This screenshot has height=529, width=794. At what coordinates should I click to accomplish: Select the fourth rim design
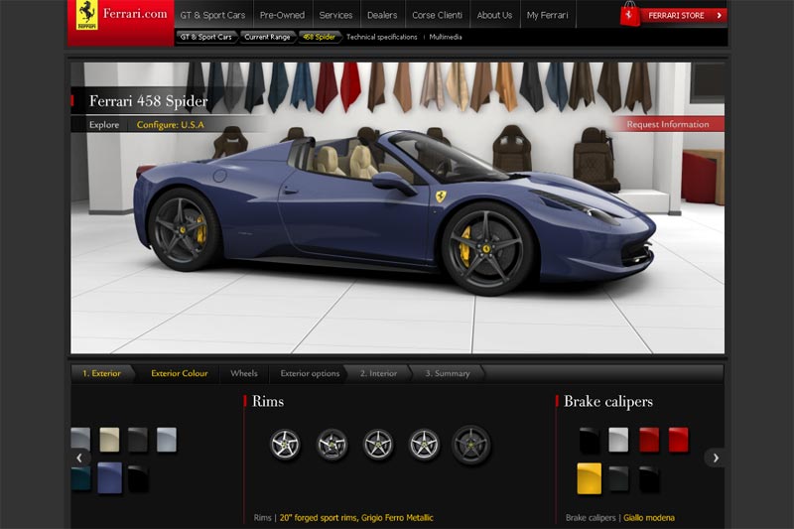(x=425, y=444)
